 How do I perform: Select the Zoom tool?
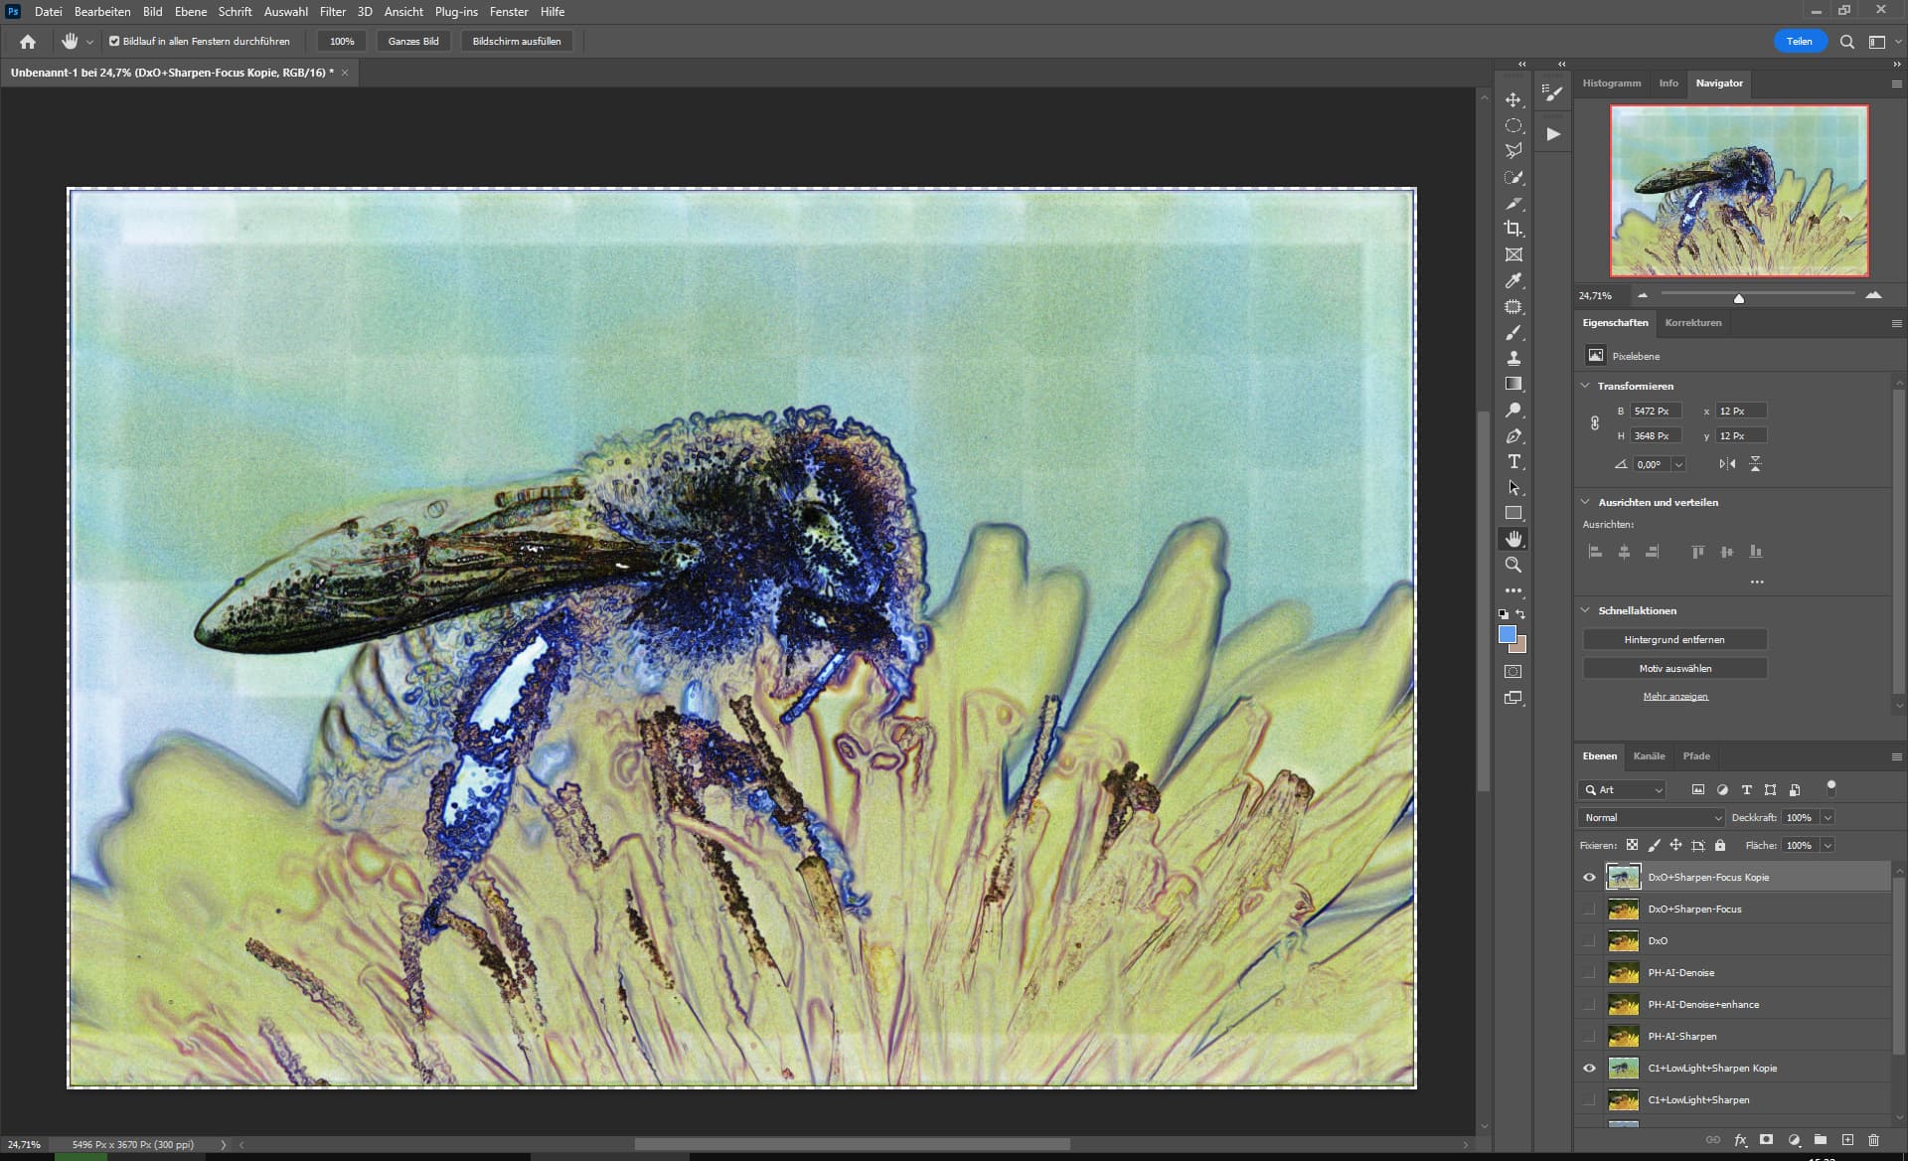tap(1513, 565)
